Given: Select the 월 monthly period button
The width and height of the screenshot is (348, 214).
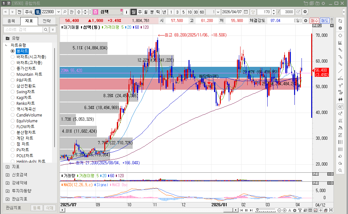Looking at the screenshot, I should click(146, 12).
